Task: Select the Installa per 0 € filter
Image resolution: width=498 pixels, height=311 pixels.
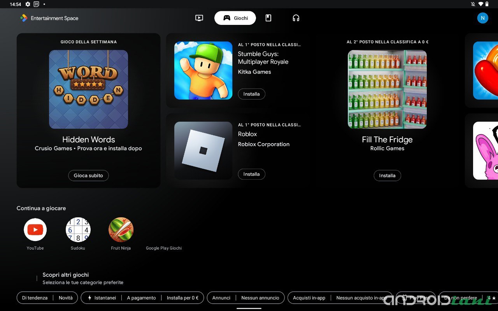Action: coord(182,298)
